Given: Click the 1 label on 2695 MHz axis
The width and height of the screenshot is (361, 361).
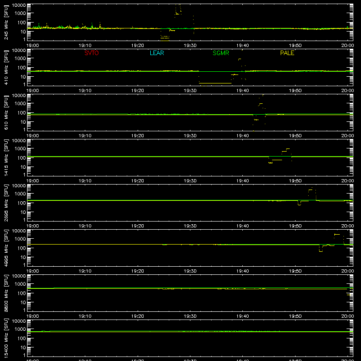Looking at the screenshot, I should (24, 220).
